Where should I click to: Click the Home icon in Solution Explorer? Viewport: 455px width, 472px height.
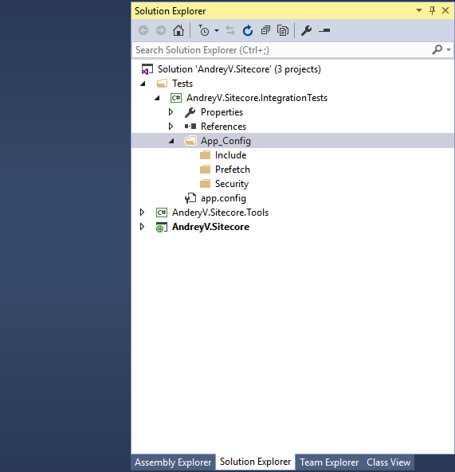point(178,30)
